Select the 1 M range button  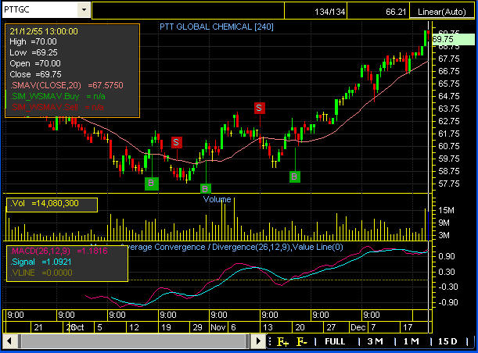point(412,341)
